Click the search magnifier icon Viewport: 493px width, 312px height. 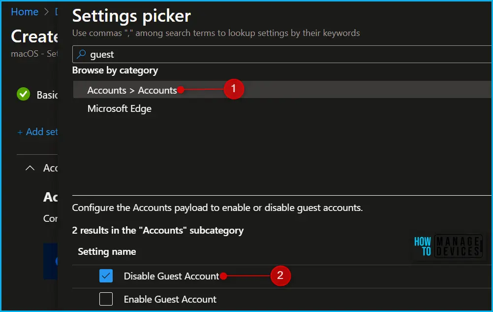tap(81, 54)
